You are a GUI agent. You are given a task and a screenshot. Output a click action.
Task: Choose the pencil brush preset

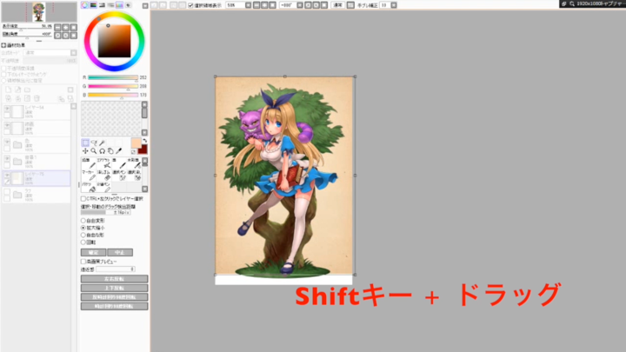point(88,163)
